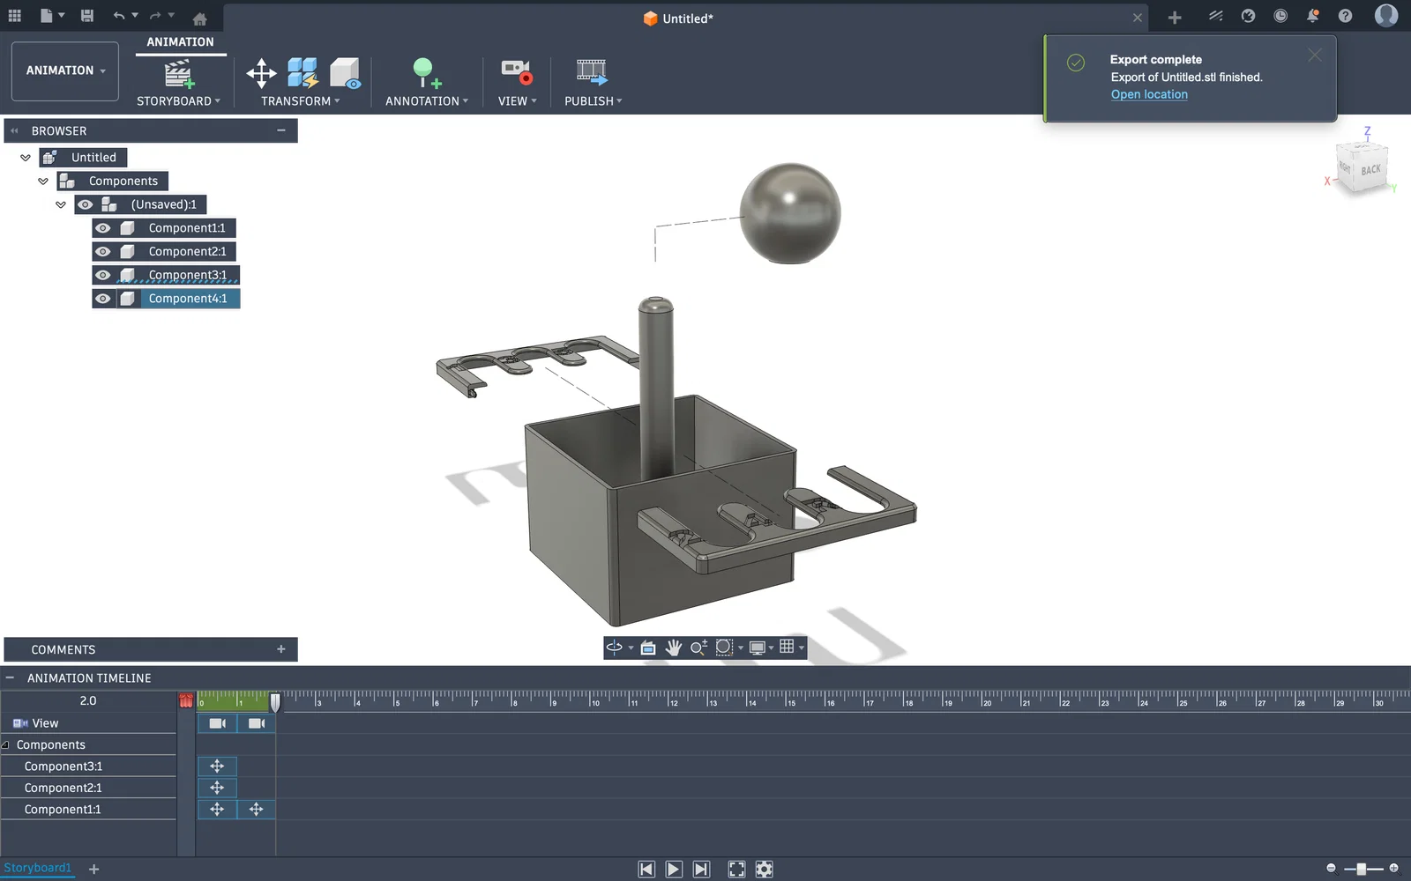
Task: Open the ANIMATION workspace dropdown
Action: pos(65,70)
